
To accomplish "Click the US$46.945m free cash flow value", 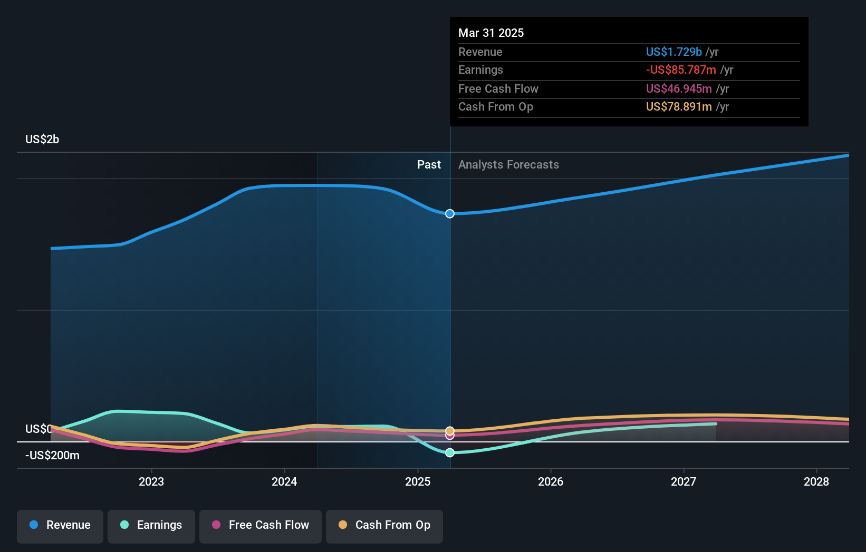I will (x=679, y=88).
